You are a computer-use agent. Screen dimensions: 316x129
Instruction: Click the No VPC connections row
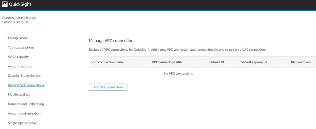(178, 73)
